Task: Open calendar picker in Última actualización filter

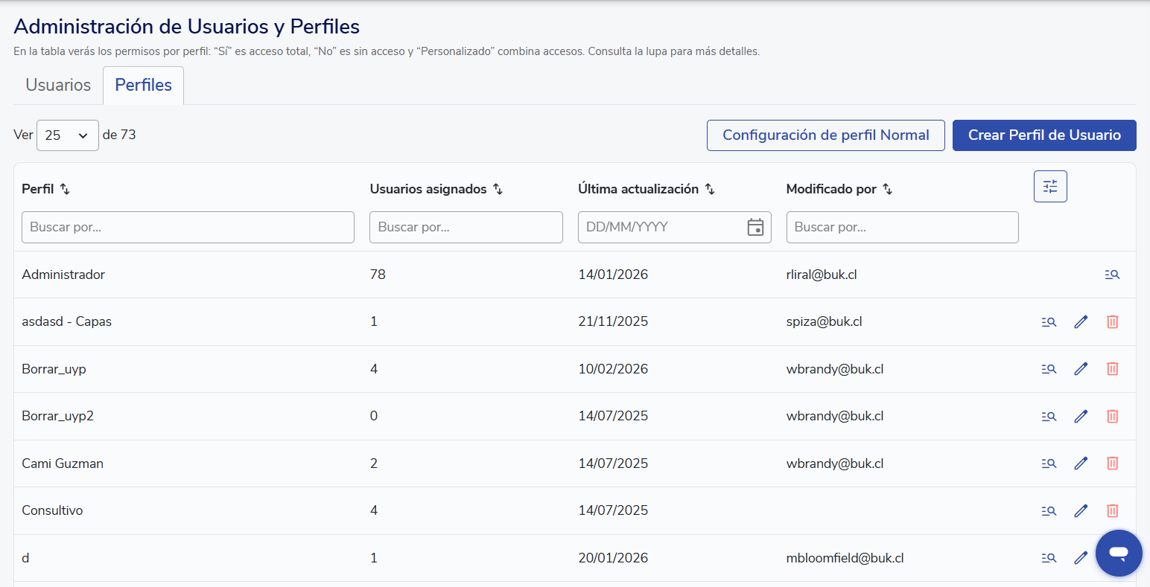Action: click(x=755, y=228)
